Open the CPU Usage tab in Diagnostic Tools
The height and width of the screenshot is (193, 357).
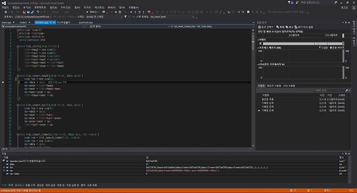[x=289, y=86]
